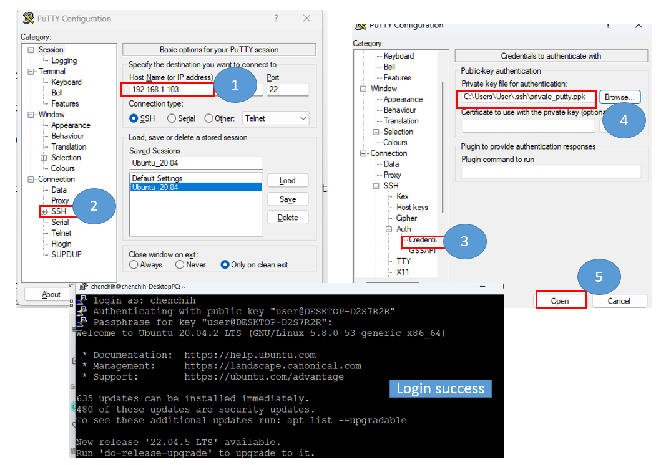The height and width of the screenshot is (465, 666).
Task: Open Behaviour category in the Basic options window
Action: click(67, 136)
